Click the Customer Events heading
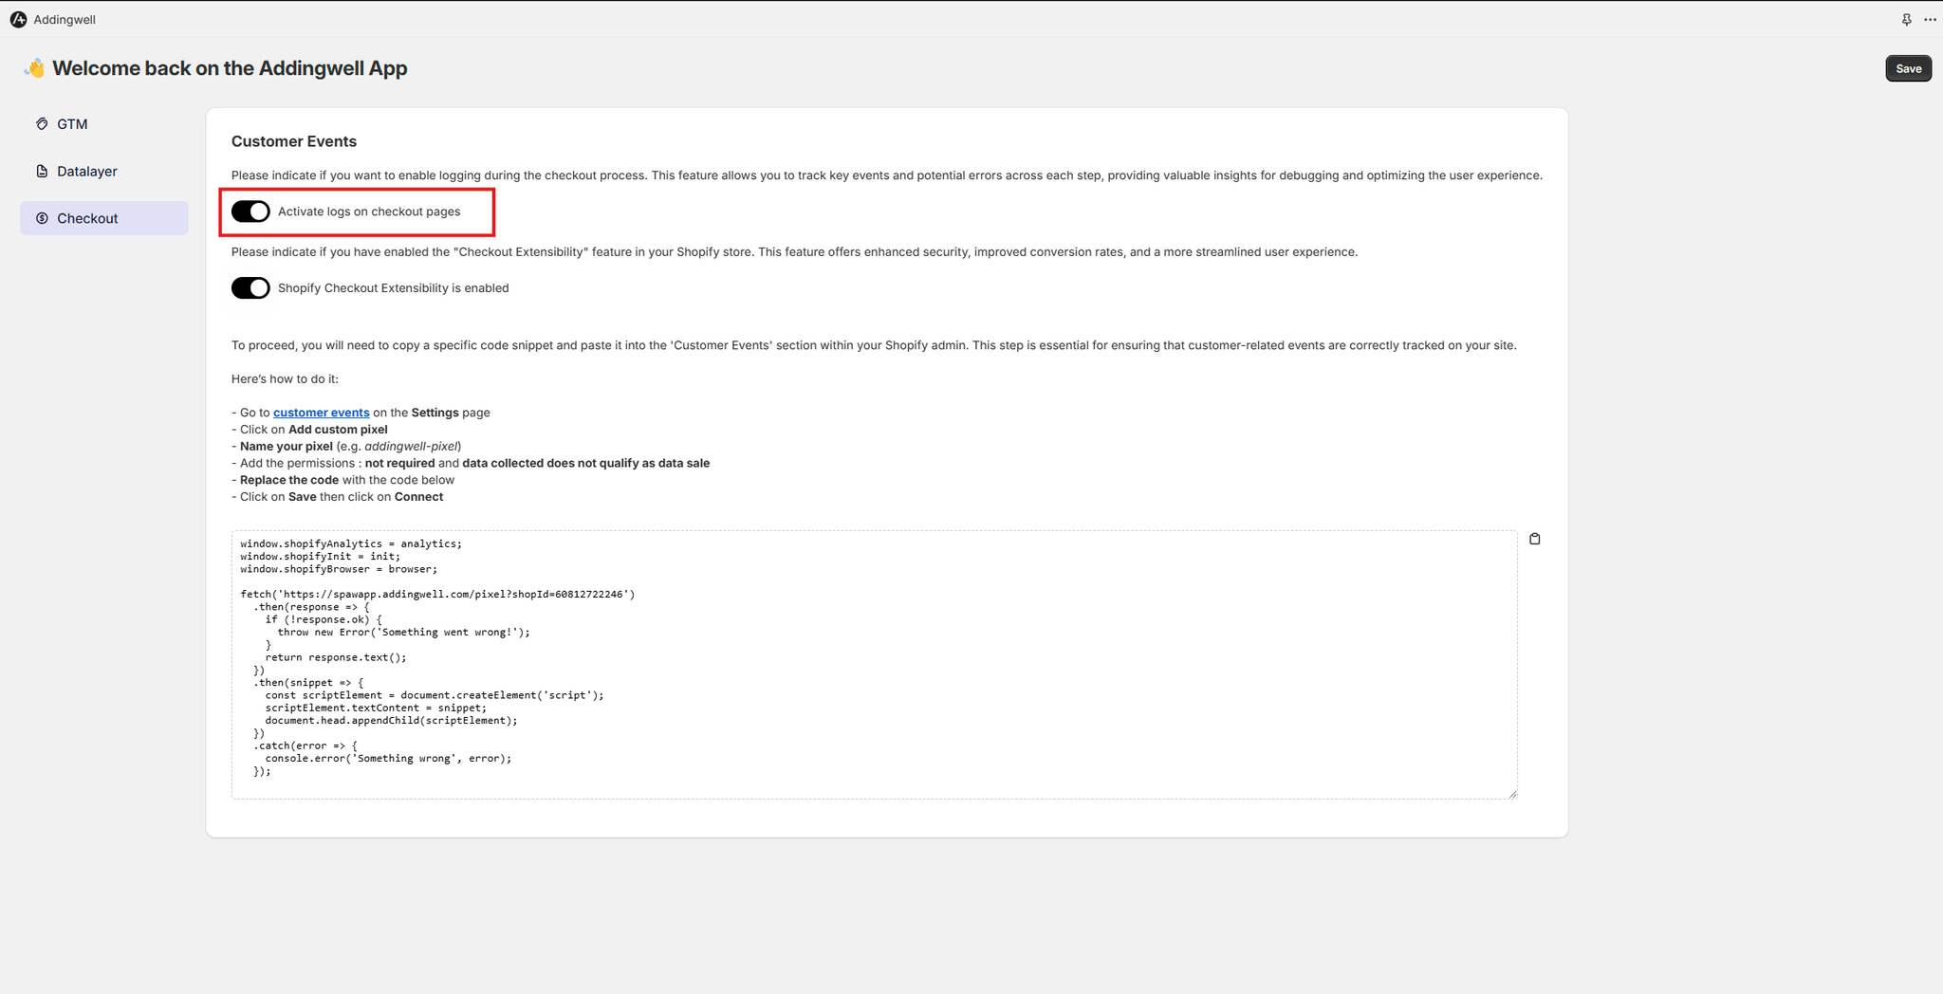 (x=294, y=141)
